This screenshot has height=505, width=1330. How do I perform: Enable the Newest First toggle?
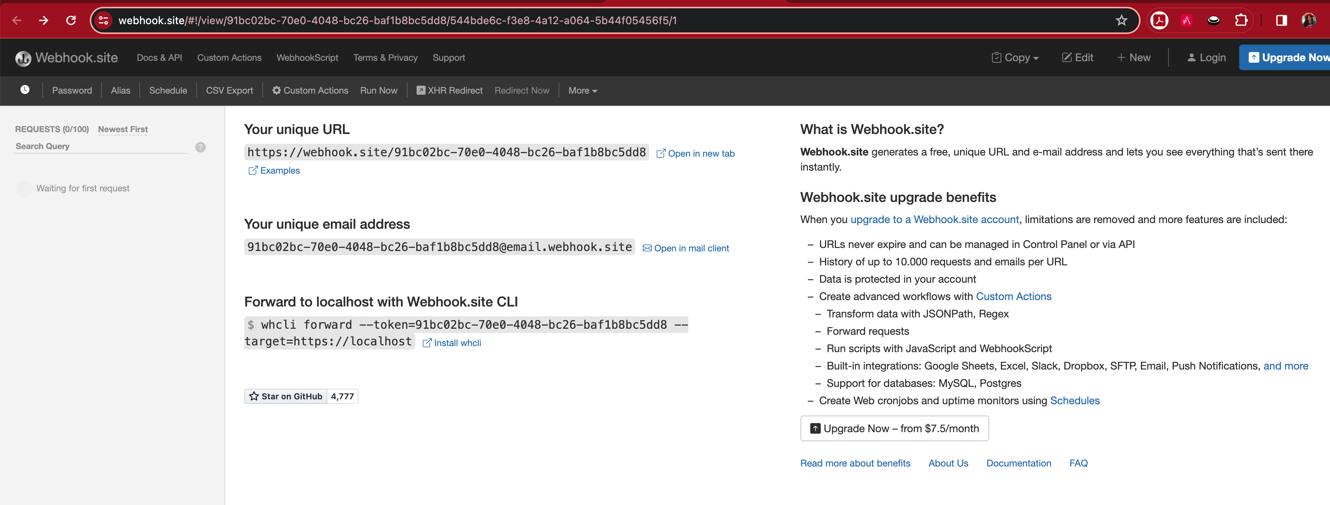click(x=122, y=129)
